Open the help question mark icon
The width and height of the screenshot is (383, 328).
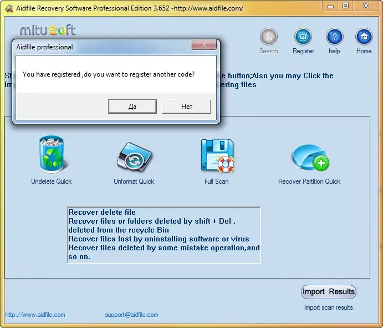pyautogui.click(x=334, y=37)
